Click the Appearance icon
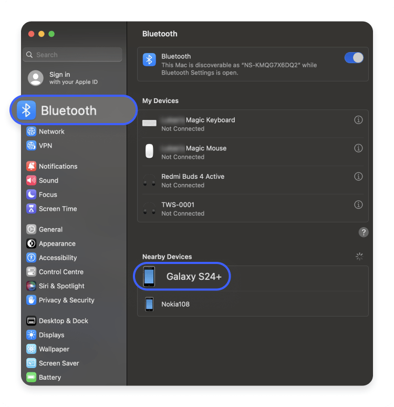Screen dimensions: 394x407 tap(31, 243)
